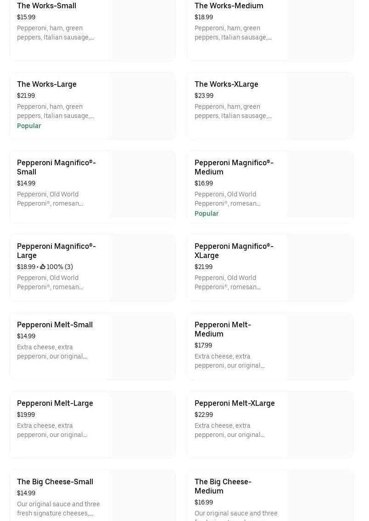This screenshot has width=369, height=521.
Task: Click the thumbs-up rating icon on Pepperoni Magnifico-Large
Action: [x=42, y=267]
